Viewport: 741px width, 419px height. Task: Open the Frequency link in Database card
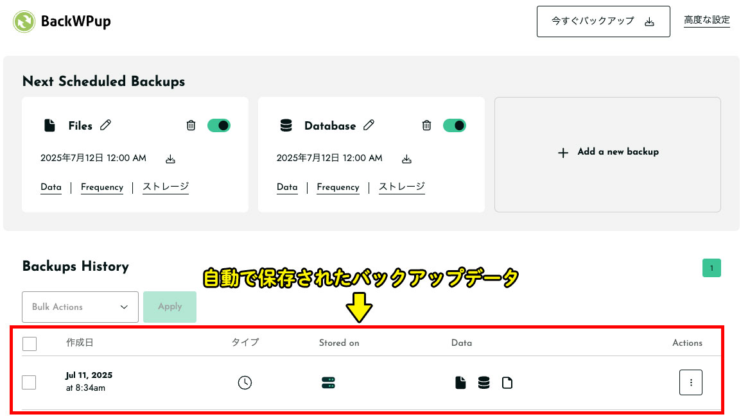pyautogui.click(x=338, y=187)
